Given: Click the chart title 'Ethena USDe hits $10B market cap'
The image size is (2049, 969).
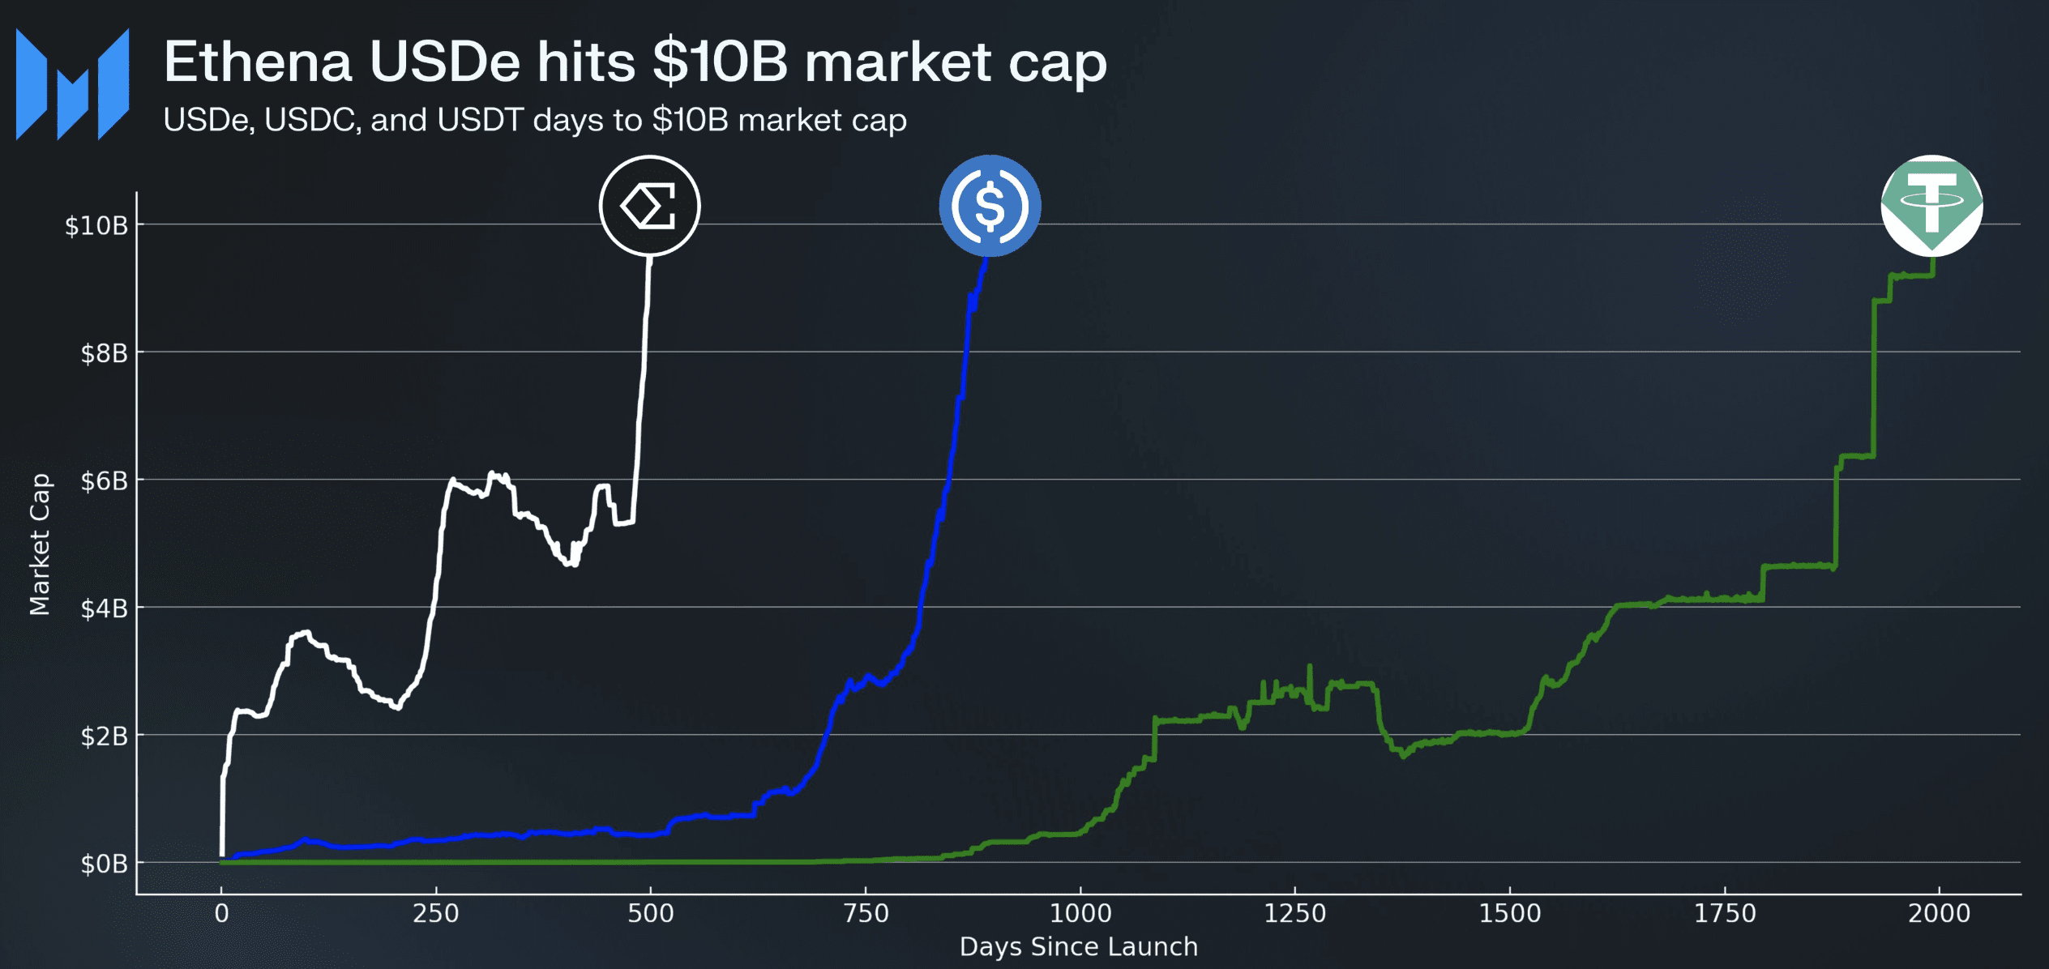Looking at the screenshot, I should pos(635,62).
